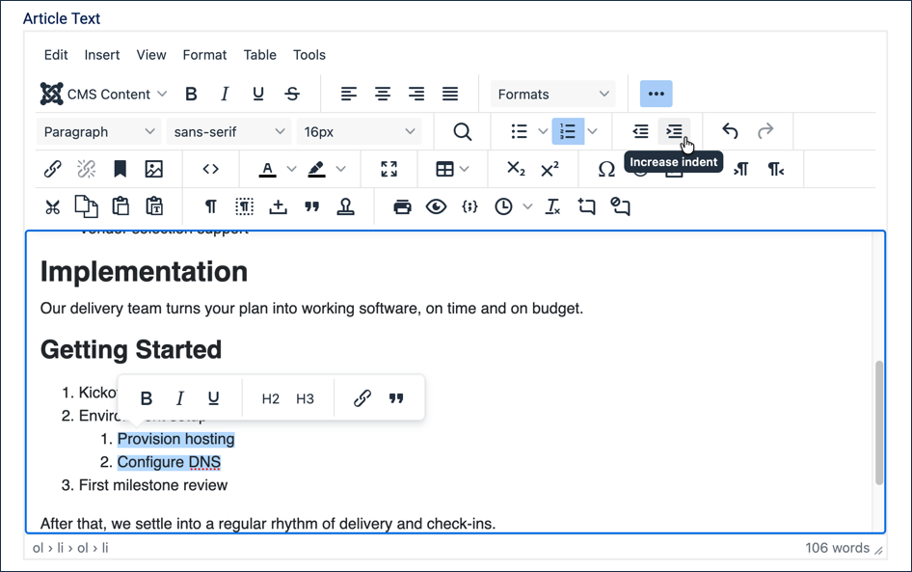Align text left
Screen dimensions: 912x572
(x=348, y=94)
